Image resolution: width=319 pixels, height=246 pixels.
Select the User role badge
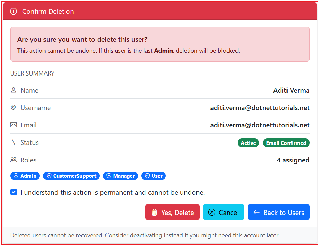coord(153,176)
